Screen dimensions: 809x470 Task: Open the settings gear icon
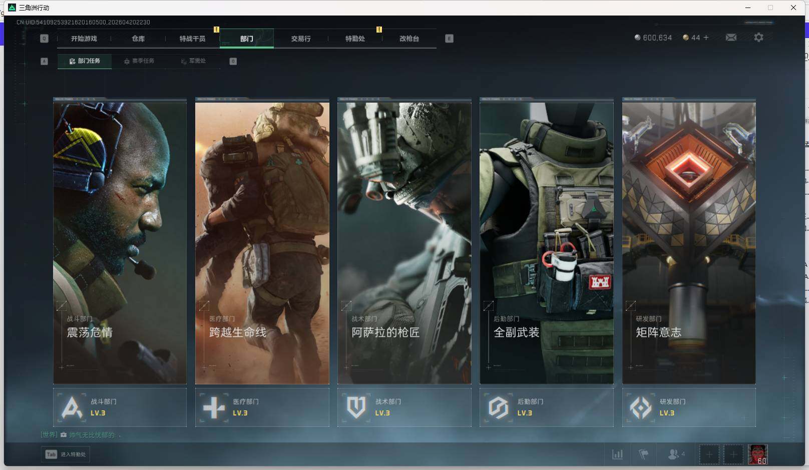point(758,38)
